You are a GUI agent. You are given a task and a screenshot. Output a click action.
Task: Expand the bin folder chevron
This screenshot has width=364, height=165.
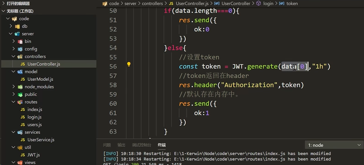pyautogui.click(x=14, y=42)
